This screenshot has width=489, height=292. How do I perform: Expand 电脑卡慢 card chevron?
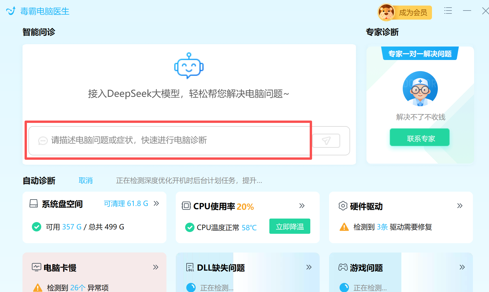[156, 267]
